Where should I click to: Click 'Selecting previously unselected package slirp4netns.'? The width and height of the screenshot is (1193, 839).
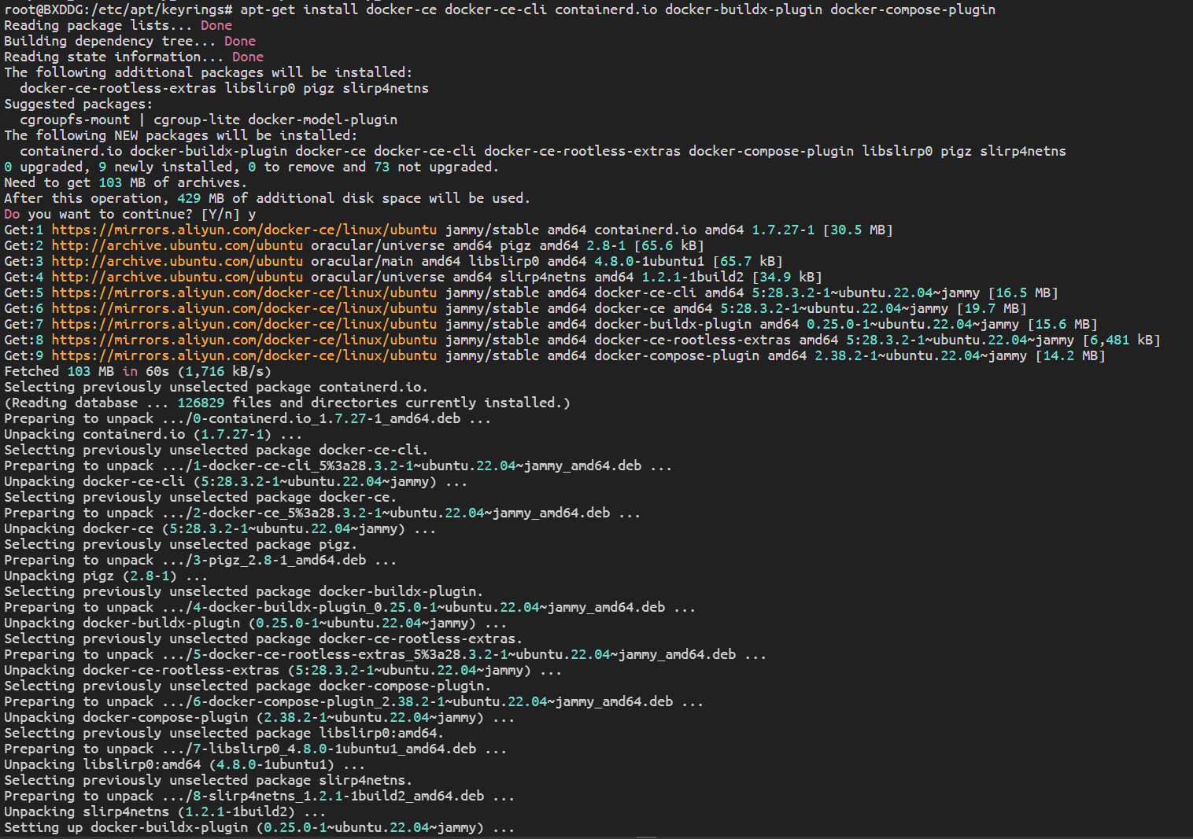pos(209,780)
